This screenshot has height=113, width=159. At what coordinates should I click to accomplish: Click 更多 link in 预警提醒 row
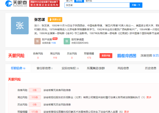(126, 112)
